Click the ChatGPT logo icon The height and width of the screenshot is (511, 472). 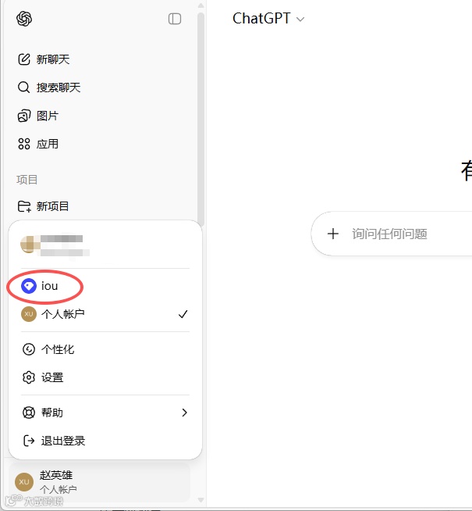(24, 19)
